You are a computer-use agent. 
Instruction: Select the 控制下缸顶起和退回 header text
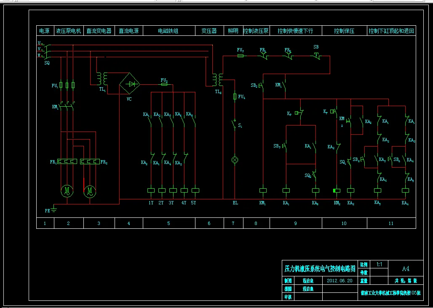(x=391, y=31)
